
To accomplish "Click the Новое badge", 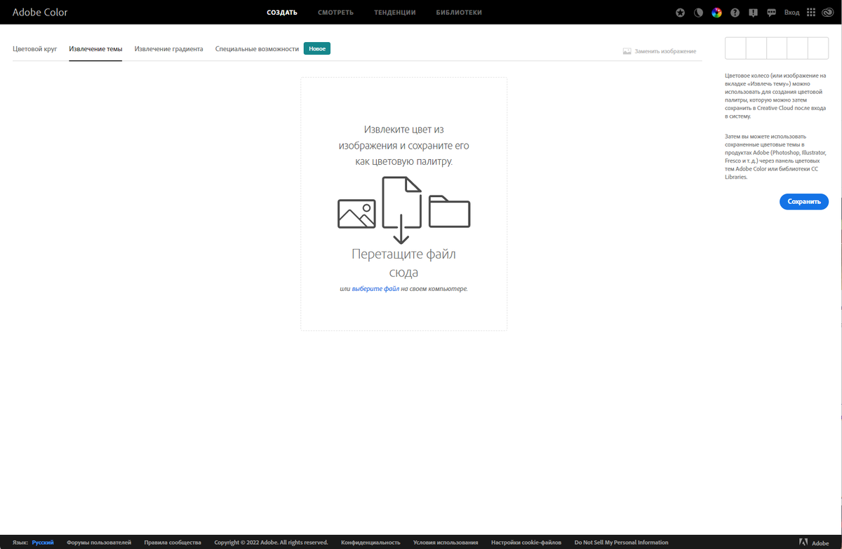I will 317,48.
